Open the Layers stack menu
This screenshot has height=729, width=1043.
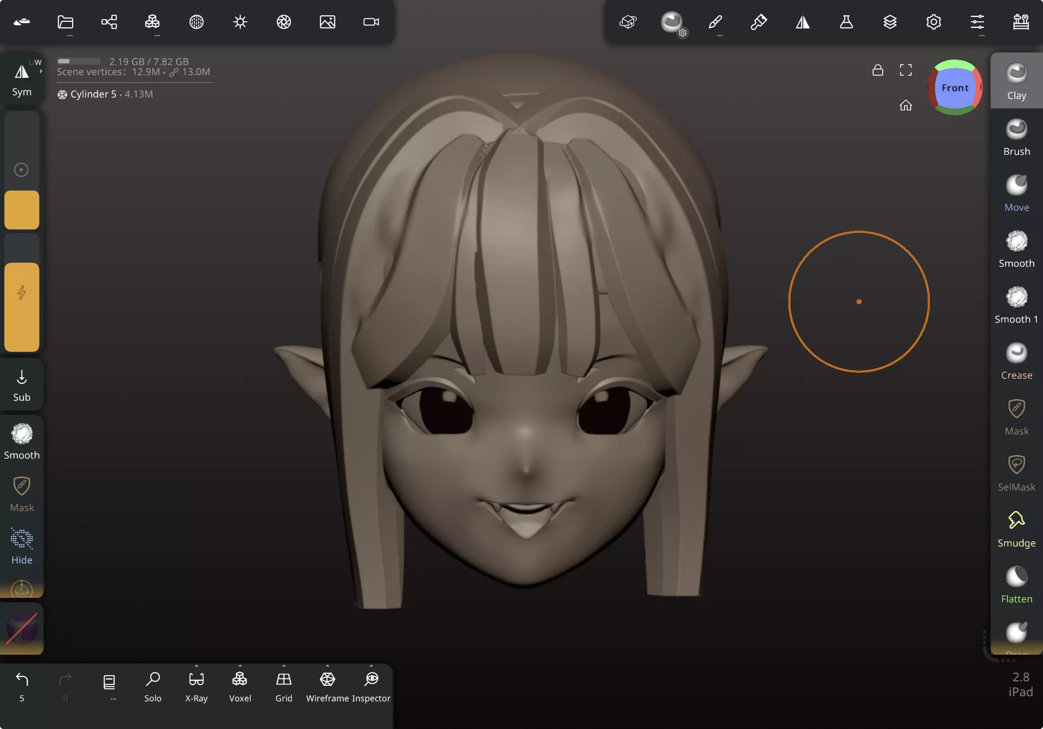click(x=889, y=22)
